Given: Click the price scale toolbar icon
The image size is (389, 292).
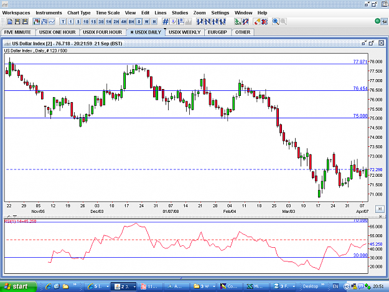Looking at the screenshot, I should click(x=181, y=22).
